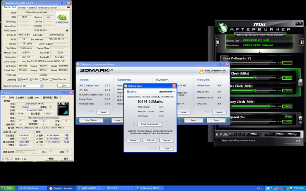306x191 pixels.
Task: Click Submit Your Results in score dialog
Action: pyautogui.click(x=150, y=124)
